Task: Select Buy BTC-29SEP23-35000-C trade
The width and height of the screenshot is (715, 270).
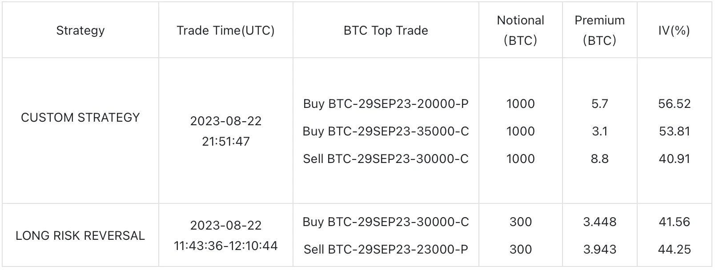Action: click(386, 131)
